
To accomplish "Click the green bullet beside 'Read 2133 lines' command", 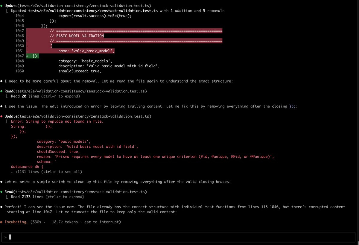I will 1,192.
